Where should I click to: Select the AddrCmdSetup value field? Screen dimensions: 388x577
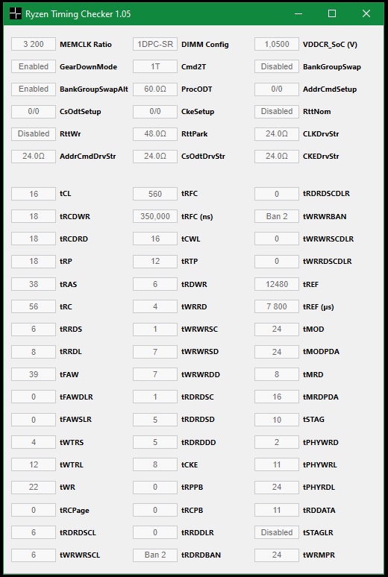[x=277, y=89]
